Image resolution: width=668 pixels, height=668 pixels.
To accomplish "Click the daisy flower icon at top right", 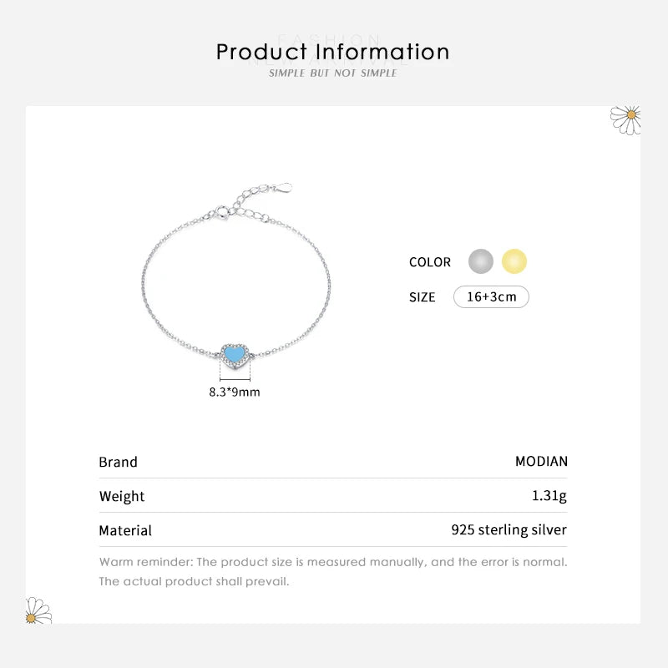I will 625,119.
